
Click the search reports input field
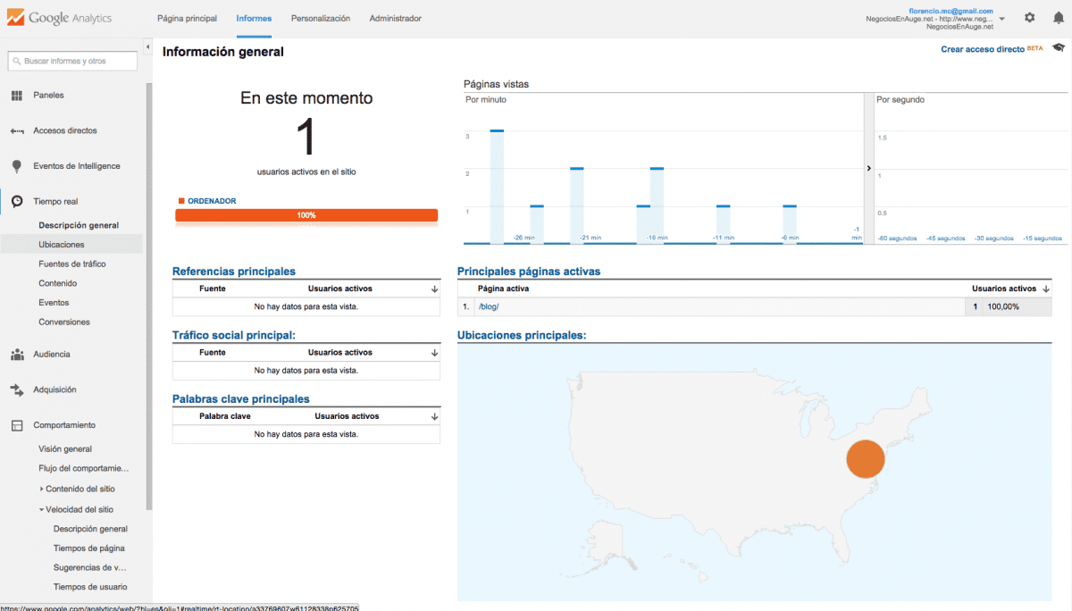pos(73,62)
